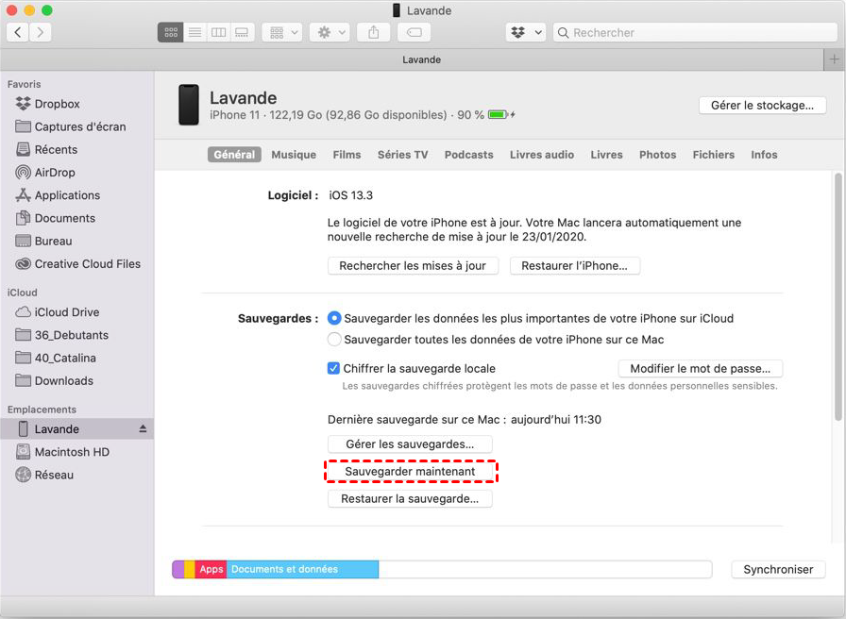
Task: Switch to the Musique tab
Action: click(294, 155)
